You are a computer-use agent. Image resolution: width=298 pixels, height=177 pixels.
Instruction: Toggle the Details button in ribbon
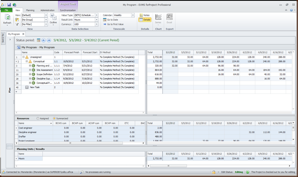(145, 20)
